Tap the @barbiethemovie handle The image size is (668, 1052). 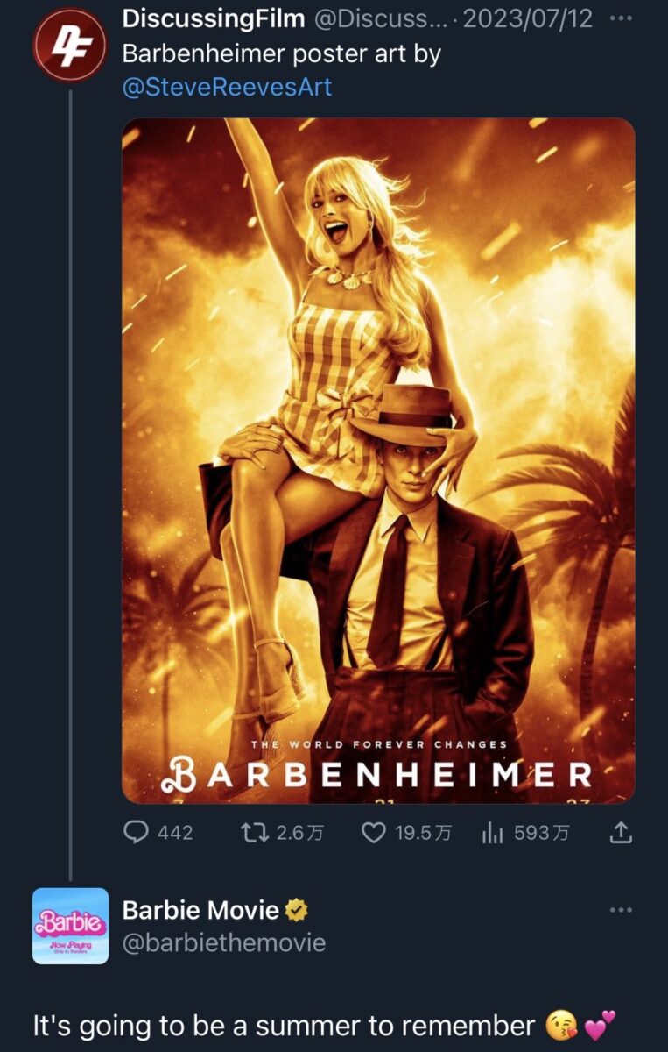point(224,942)
